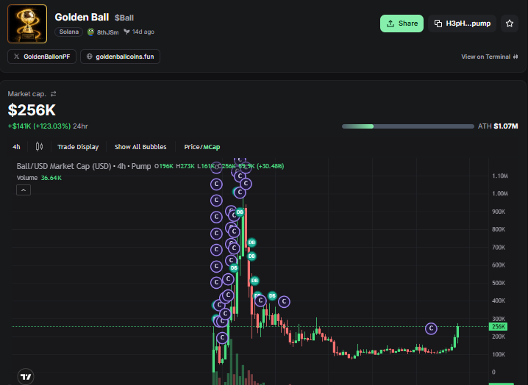The image size is (528, 385).
Task: Click the TradingView logo icon
Action: (26, 377)
